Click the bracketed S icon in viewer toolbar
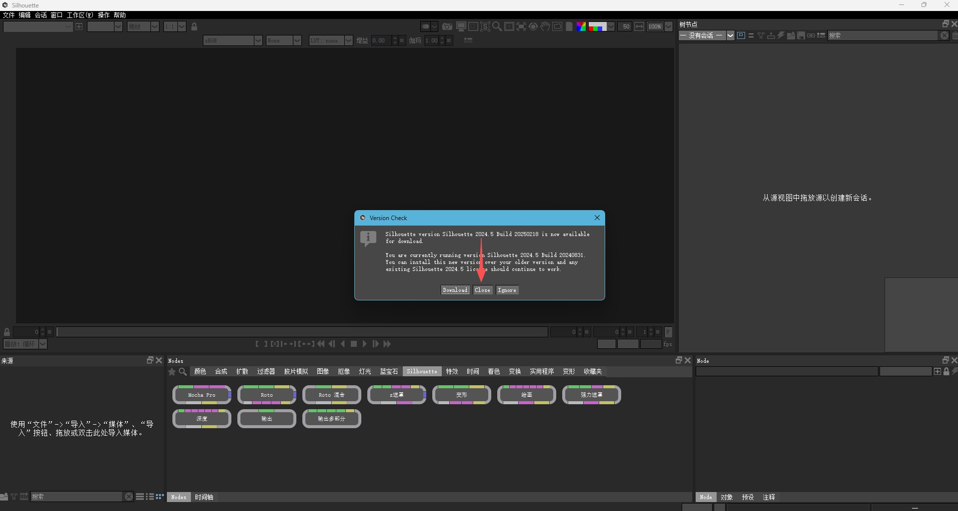This screenshot has width=958, height=511. click(x=485, y=26)
